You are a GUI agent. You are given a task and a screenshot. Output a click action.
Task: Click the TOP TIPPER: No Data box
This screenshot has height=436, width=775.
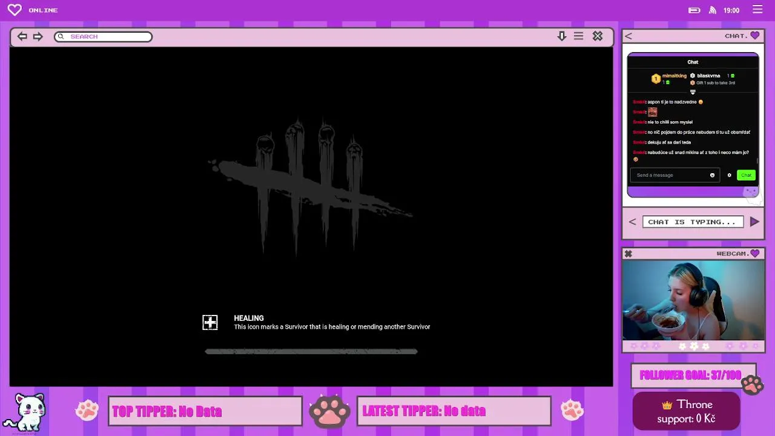205,411
